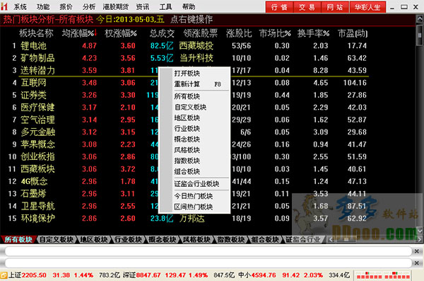Click the 华彩人生 button
The image size is (424, 281).
[x=367, y=7]
